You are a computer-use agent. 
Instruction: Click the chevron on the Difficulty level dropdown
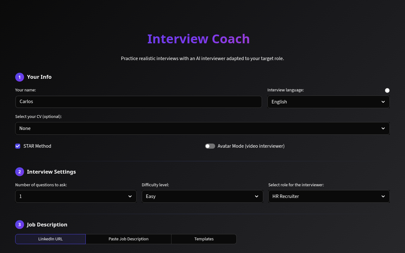(x=257, y=196)
